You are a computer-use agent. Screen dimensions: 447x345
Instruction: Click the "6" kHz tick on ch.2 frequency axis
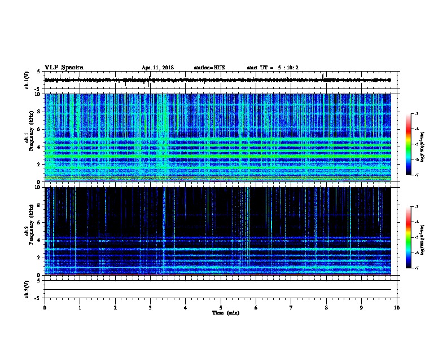pos(39,223)
